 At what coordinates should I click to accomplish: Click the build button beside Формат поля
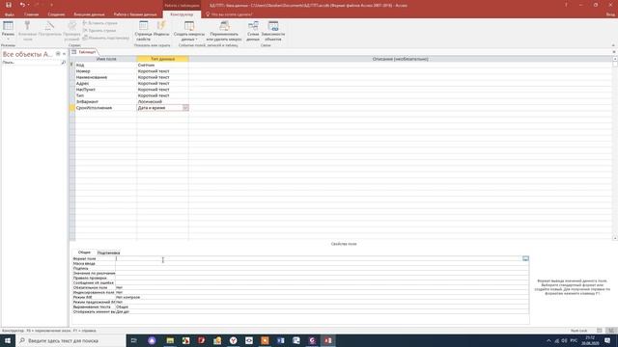(525, 258)
